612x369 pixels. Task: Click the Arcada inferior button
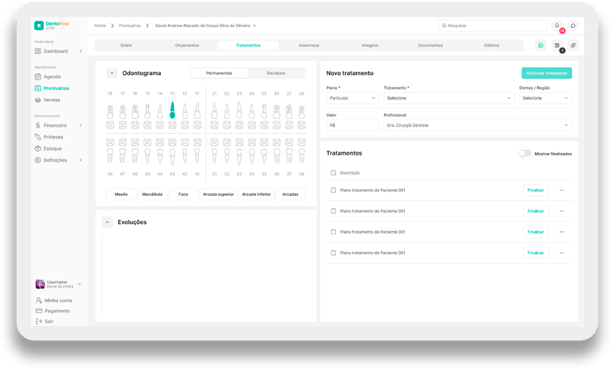click(257, 194)
